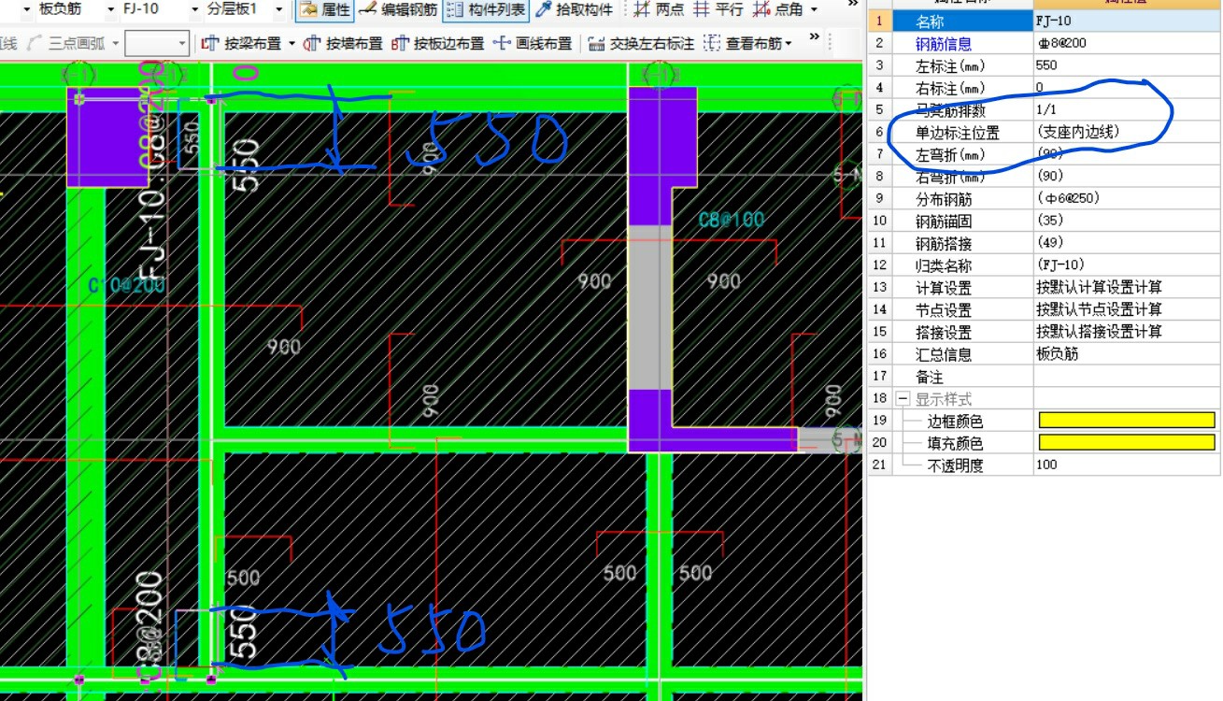The image size is (1223, 701).
Task: Click the 马凳筋排数 value 1/1
Action: 1127,110
